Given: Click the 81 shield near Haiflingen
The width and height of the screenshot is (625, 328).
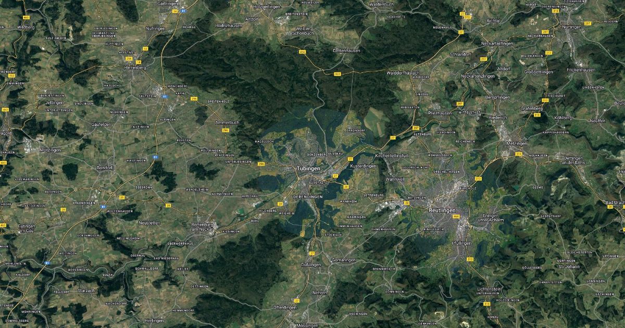Looking at the screenshot, I should 155,156.
